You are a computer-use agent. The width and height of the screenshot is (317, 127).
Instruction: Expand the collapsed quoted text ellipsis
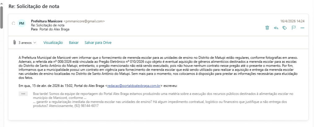point(23,94)
